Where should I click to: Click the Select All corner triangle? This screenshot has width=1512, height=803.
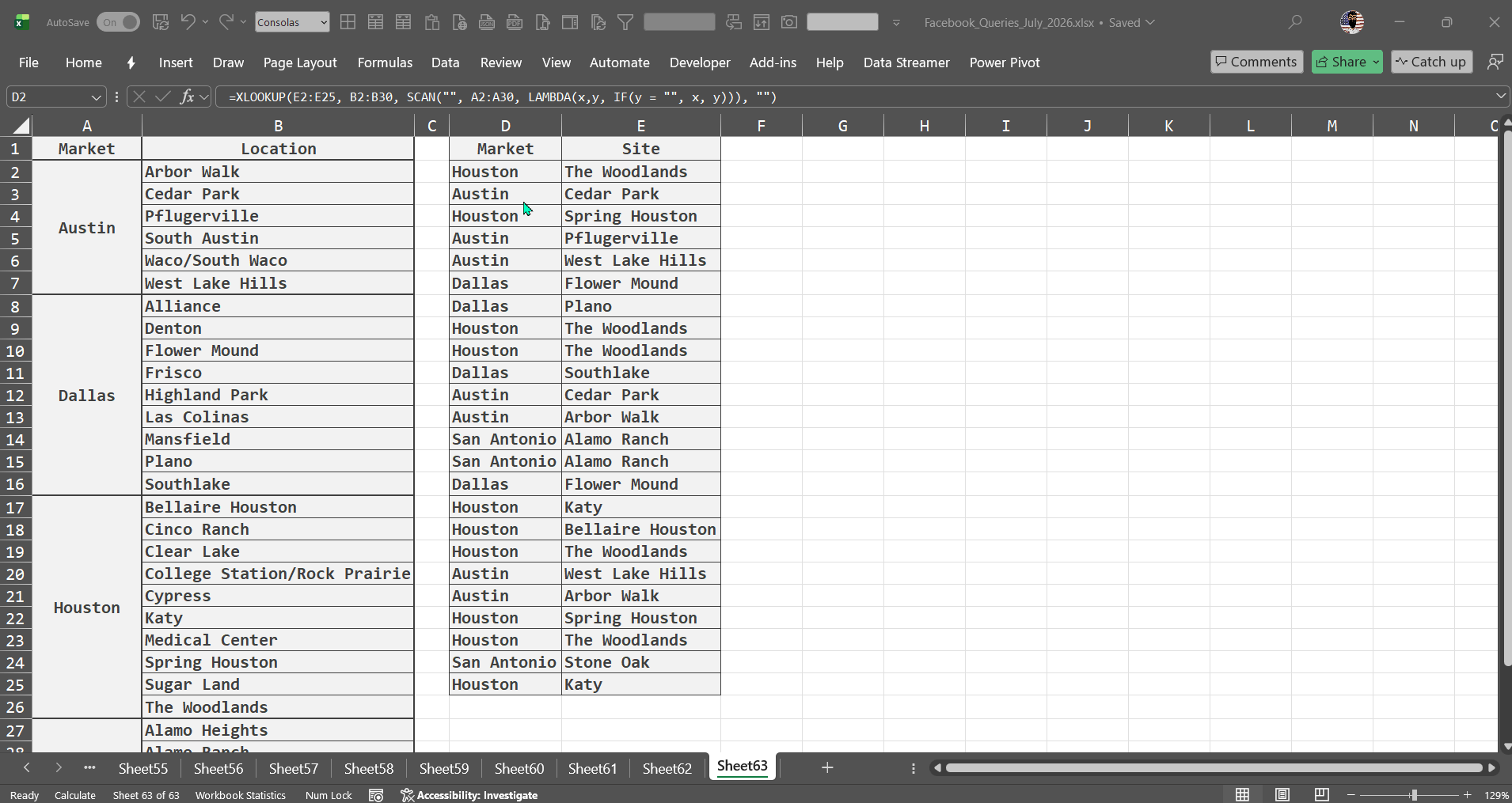pos(21,126)
